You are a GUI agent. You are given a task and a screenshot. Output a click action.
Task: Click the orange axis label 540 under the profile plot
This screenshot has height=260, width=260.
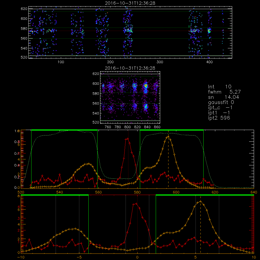[60, 192]
